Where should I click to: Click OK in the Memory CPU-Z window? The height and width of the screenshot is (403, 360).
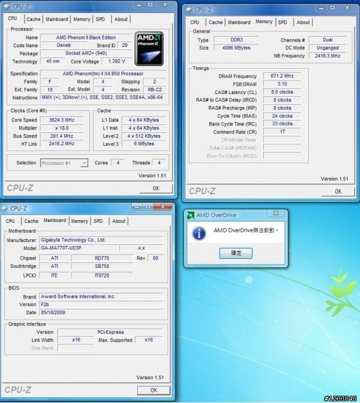click(x=338, y=191)
